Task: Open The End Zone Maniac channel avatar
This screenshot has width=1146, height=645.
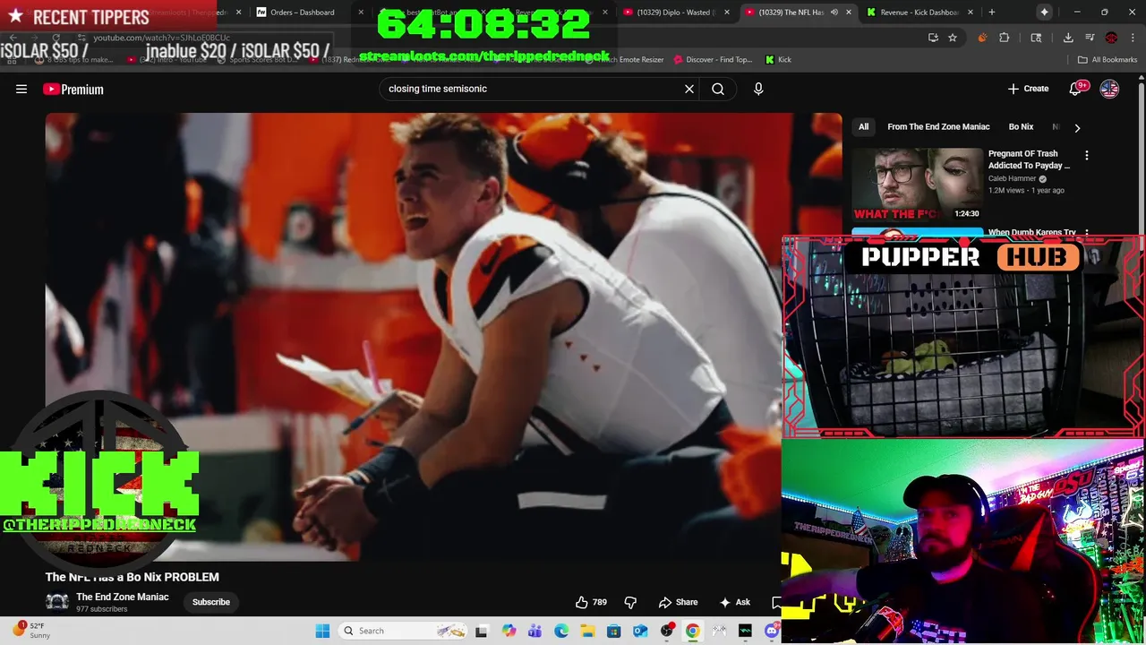Action: pyautogui.click(x=57, y=602)
